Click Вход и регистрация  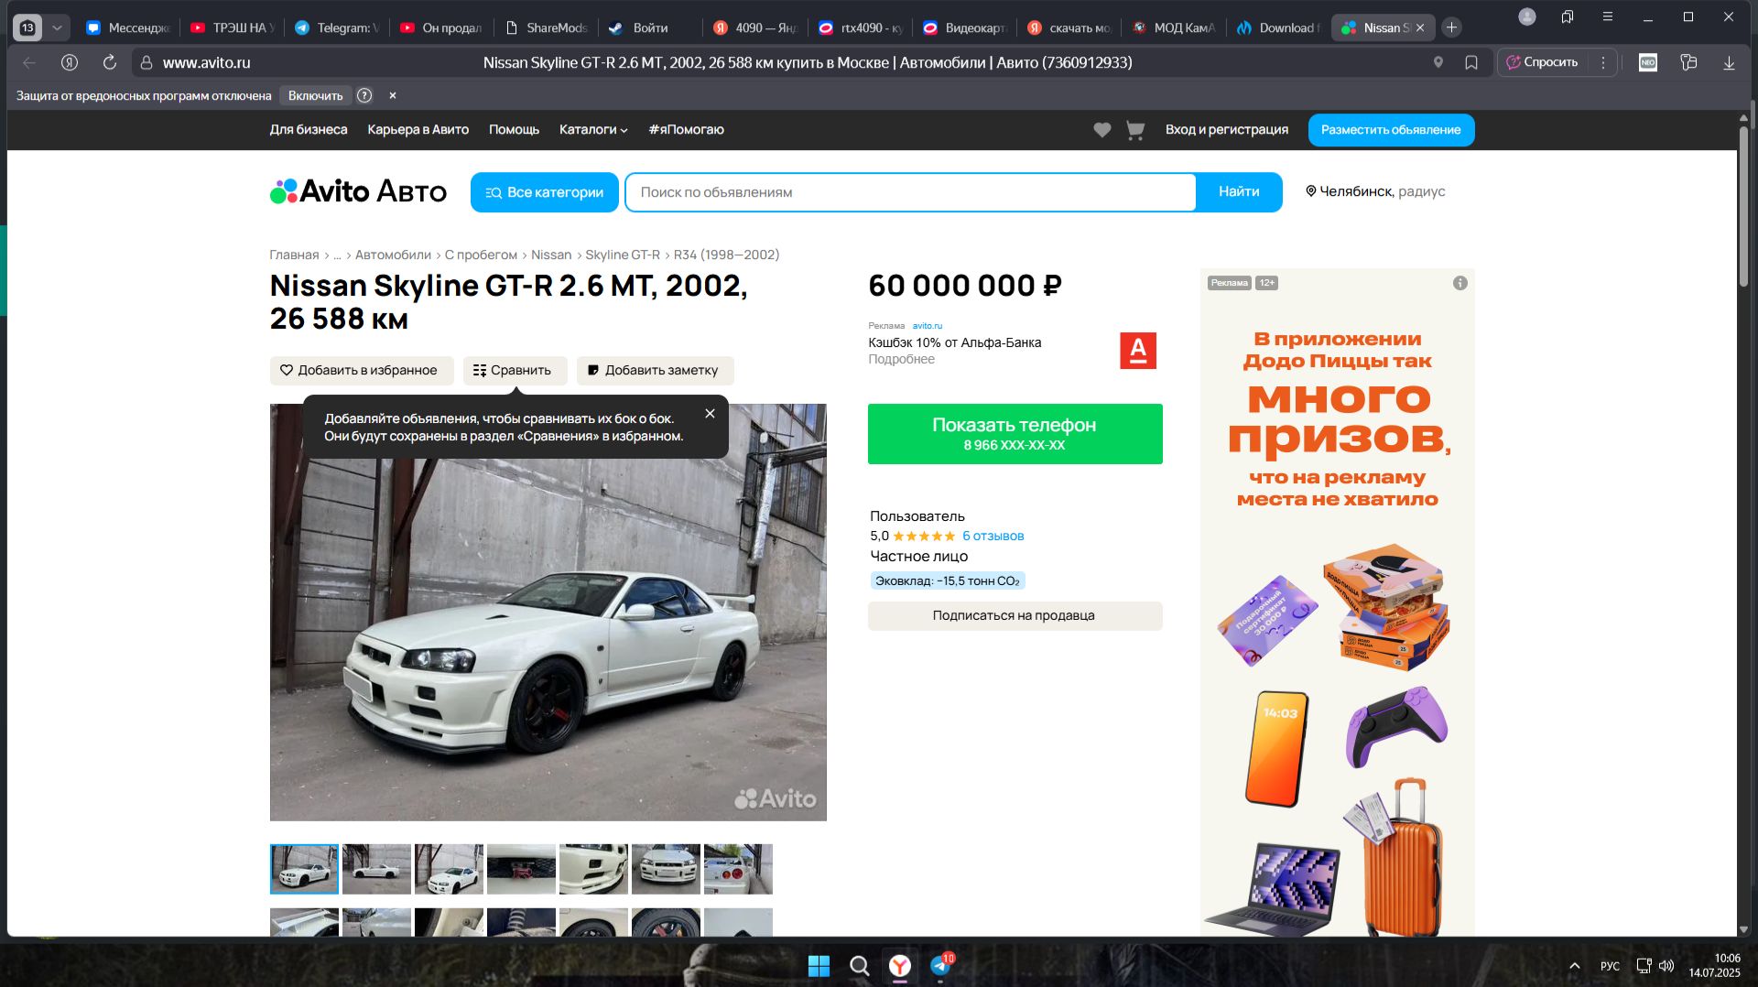[1227, 130]
